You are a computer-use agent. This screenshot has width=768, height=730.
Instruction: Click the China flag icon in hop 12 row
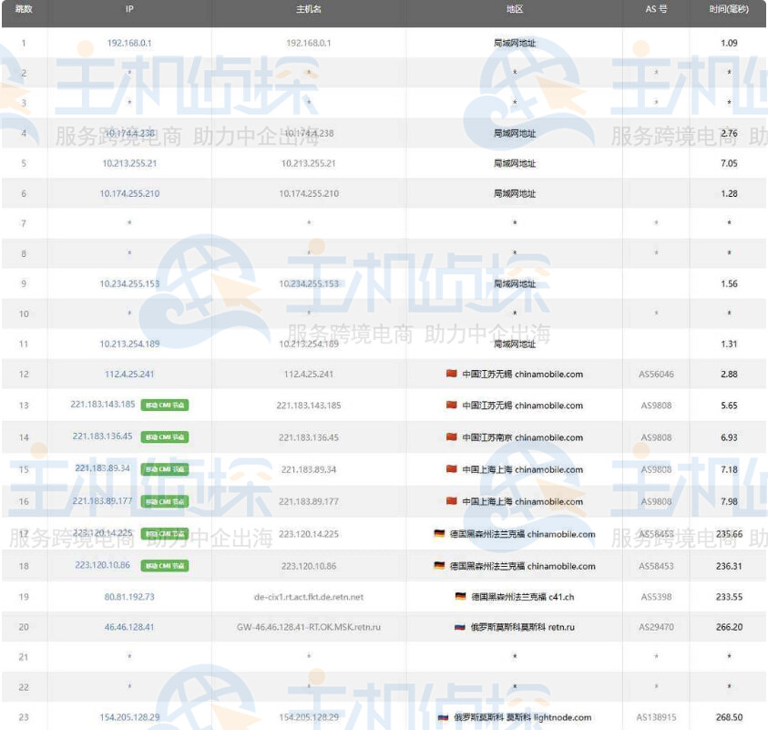(x=452, y=374)
